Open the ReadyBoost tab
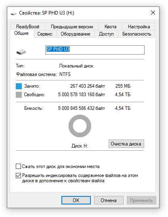 27,27
